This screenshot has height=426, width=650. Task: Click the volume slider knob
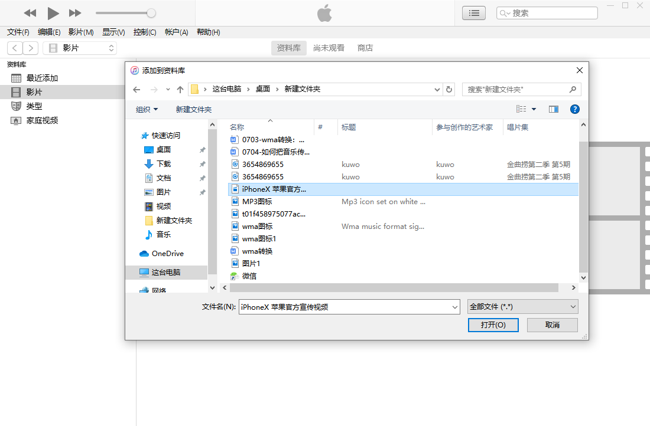point(151,13)
